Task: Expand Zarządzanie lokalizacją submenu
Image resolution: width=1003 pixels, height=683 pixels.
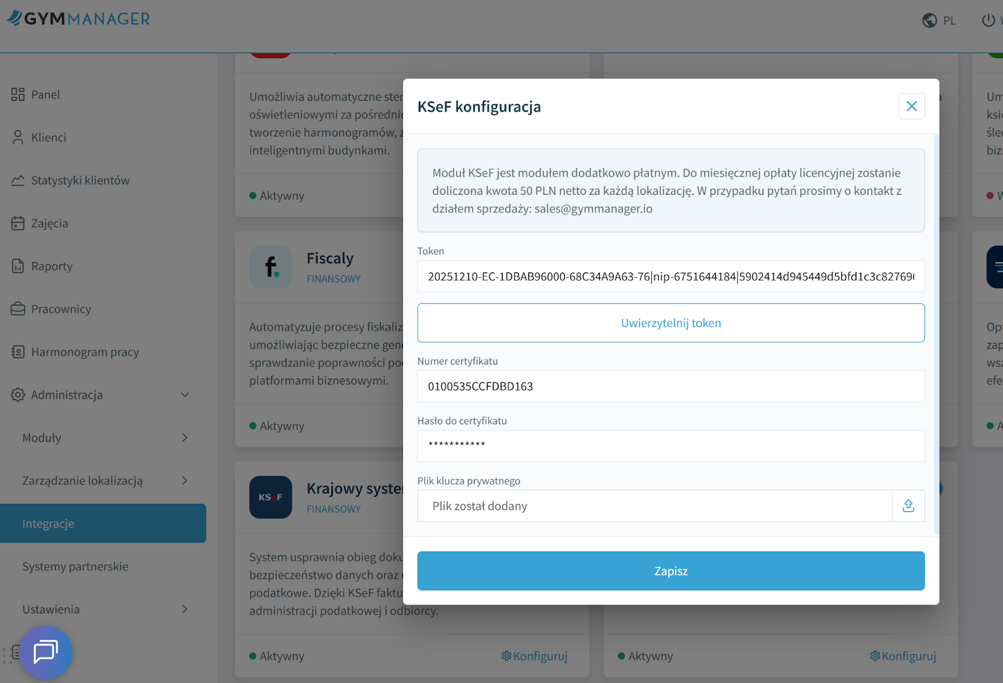Action: 185,481
